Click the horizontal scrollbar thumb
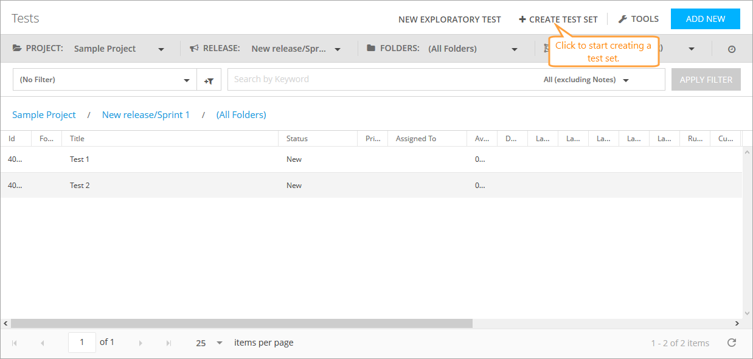Viewport: 753px width, 359px height. (241, 324)
